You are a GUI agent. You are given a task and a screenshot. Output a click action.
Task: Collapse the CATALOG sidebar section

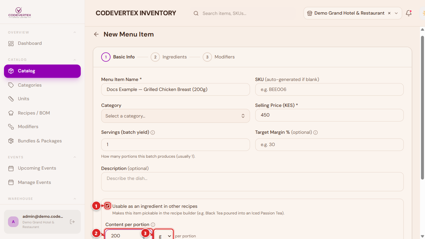click(75, 60)
